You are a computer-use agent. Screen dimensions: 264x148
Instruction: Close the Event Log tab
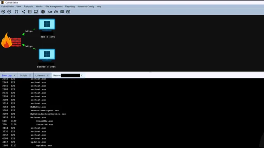(15, 75)
